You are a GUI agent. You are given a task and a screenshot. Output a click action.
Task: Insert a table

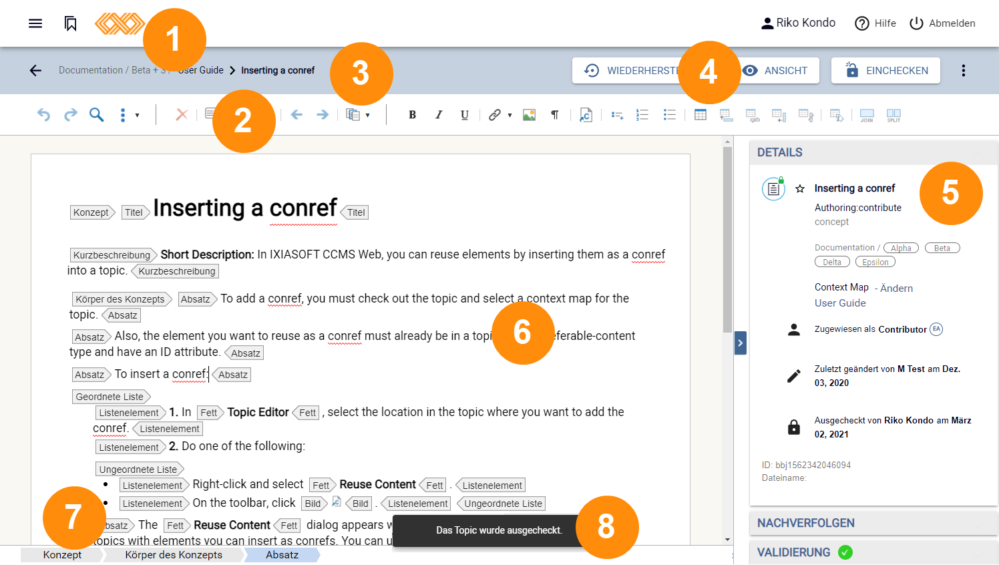(701, 115)
